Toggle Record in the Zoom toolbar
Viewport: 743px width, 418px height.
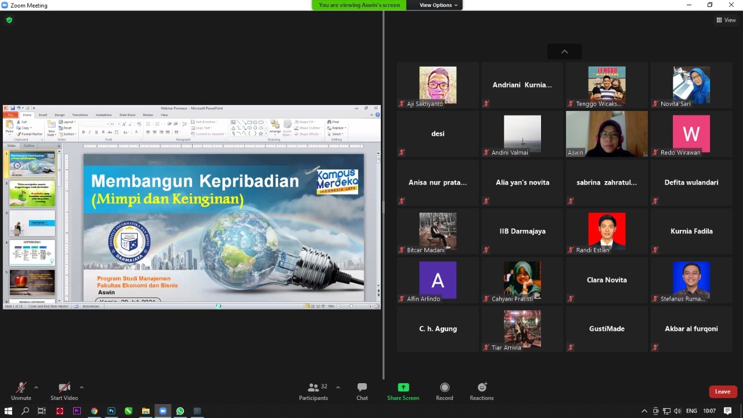click(445, 392)
